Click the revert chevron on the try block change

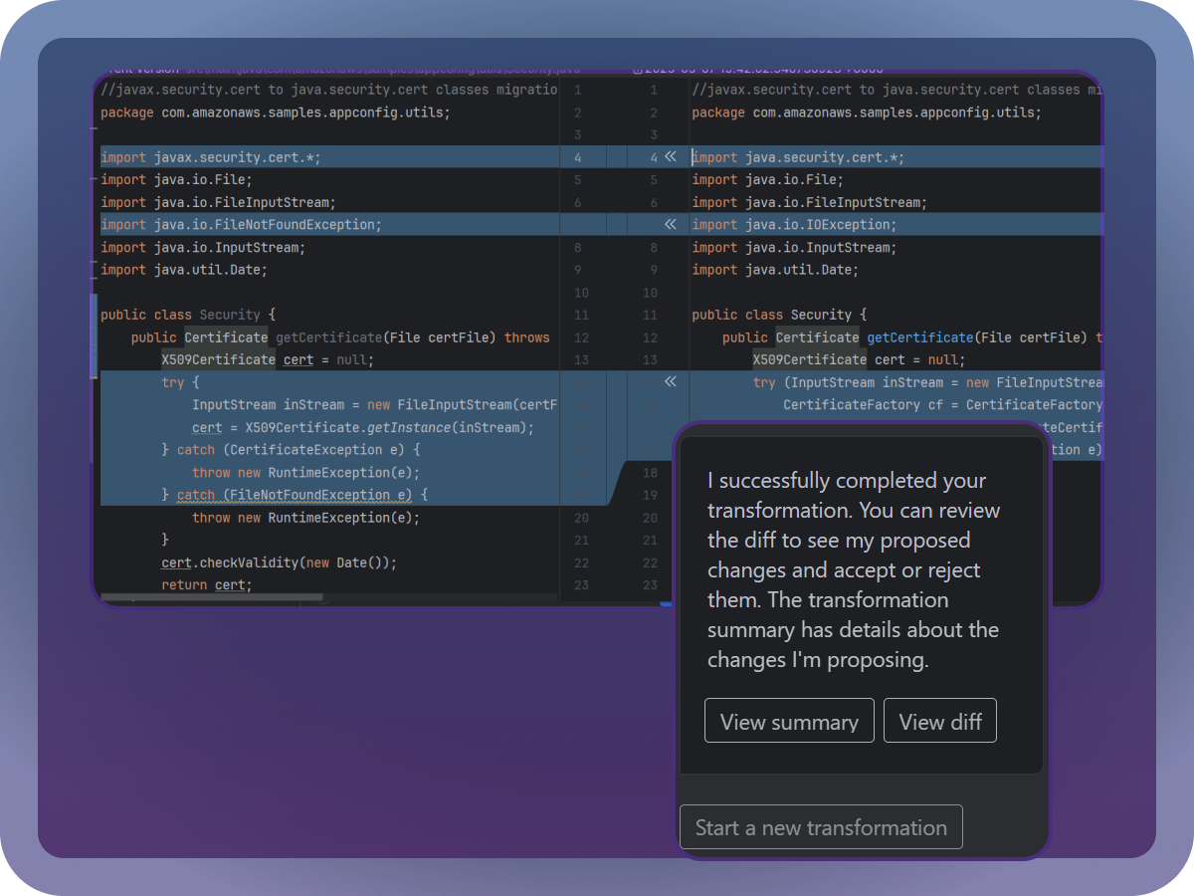671,381
